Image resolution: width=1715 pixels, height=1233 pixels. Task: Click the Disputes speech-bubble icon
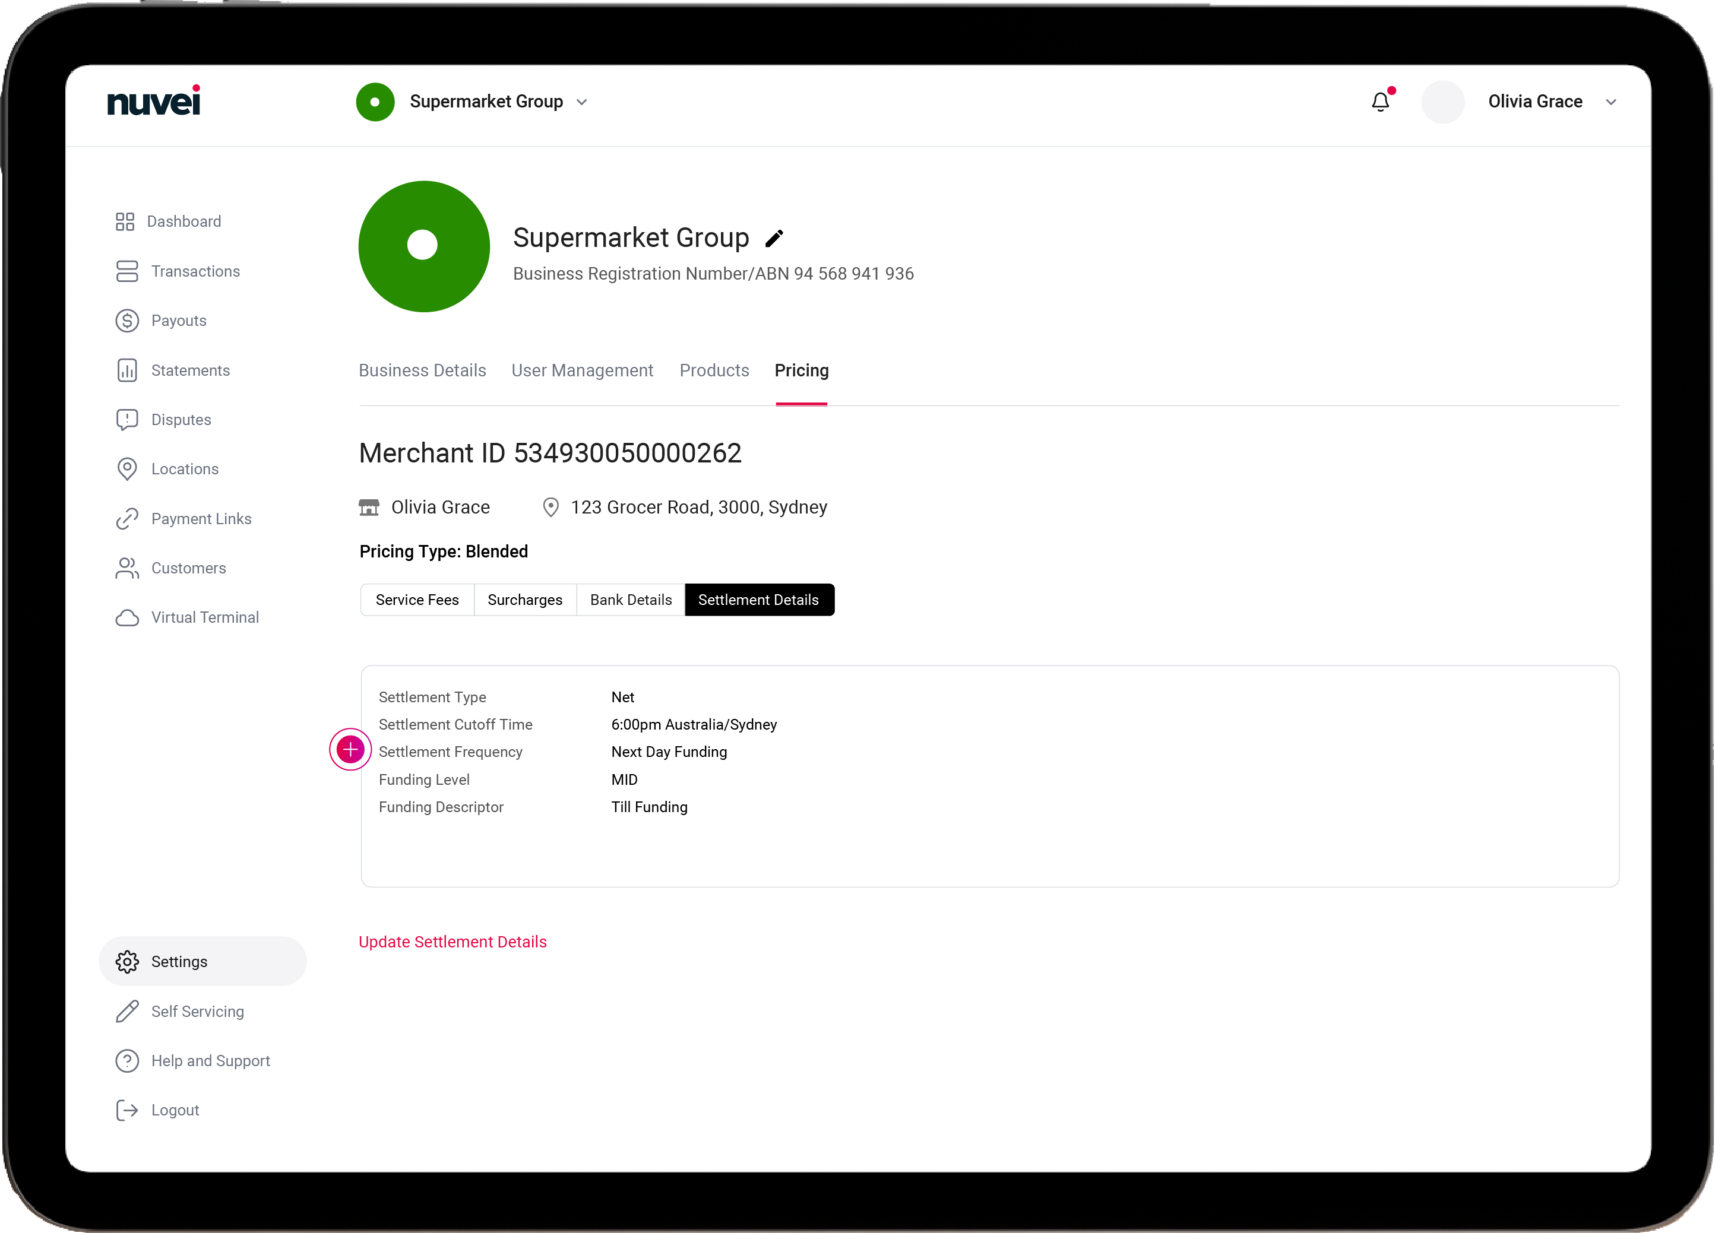tap(127, 420)
